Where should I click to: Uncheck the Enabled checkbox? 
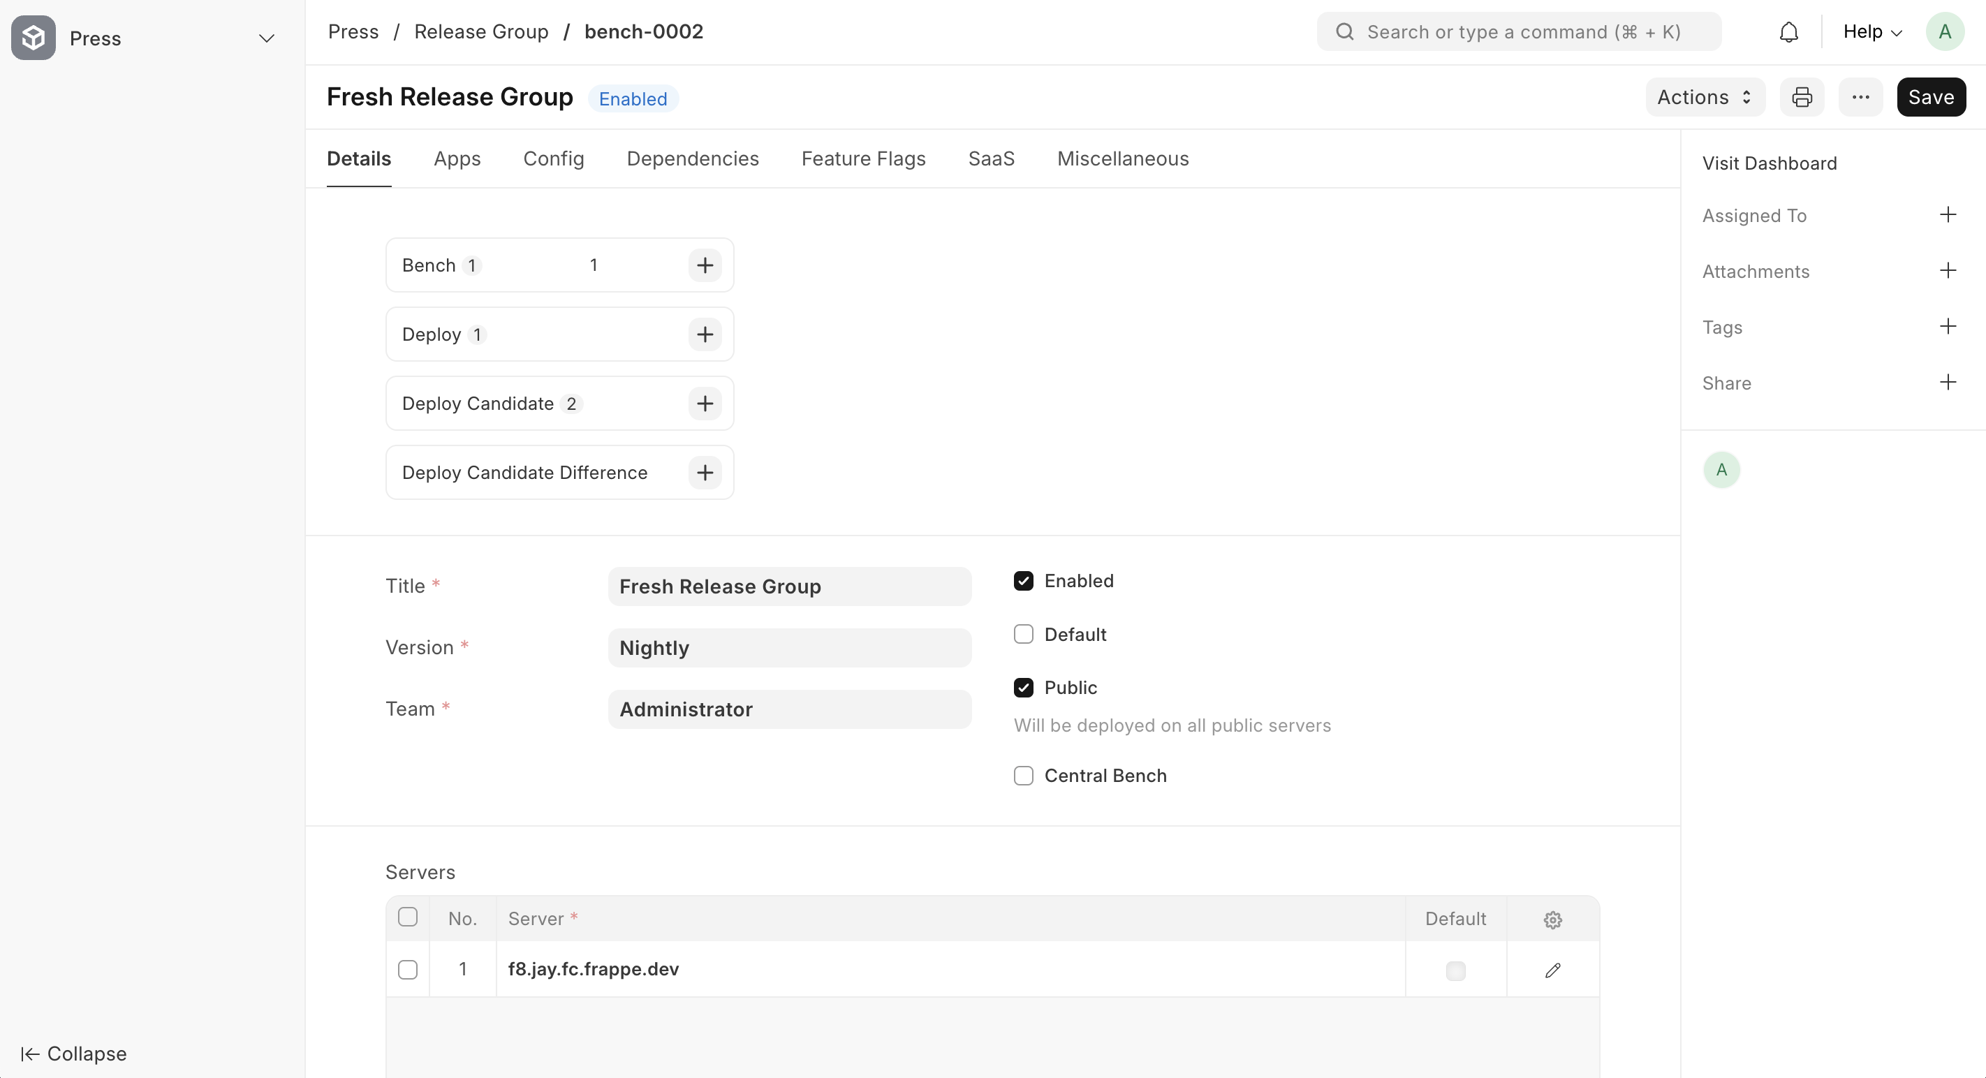1023,581
